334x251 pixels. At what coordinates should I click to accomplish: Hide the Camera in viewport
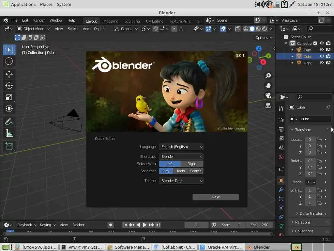(x=322, y=50)
